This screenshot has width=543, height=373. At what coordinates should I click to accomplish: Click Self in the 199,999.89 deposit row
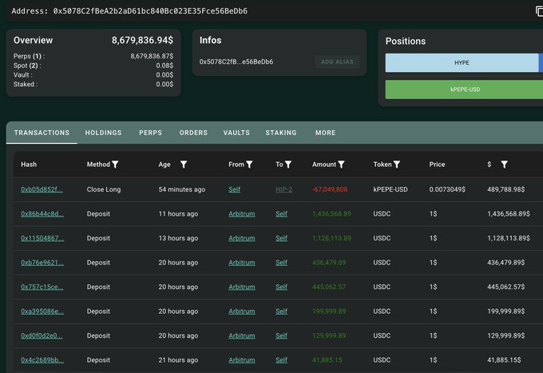click(x=282, y=311)
